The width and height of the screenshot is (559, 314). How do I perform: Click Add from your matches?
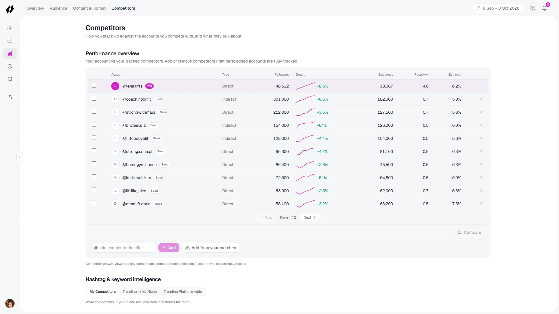(210, 248)
